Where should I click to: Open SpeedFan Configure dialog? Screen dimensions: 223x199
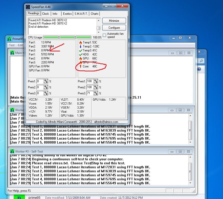point(114,28)
